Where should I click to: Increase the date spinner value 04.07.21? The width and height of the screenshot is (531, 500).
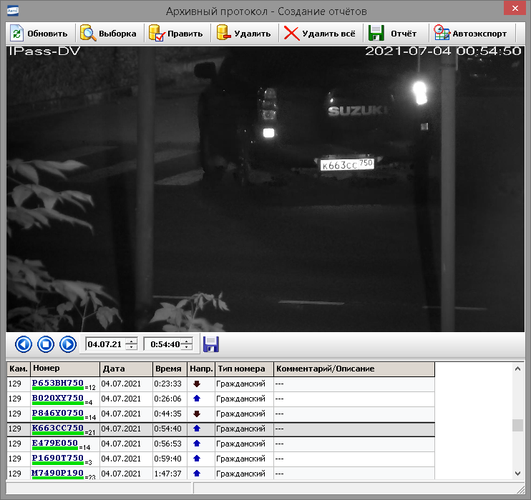(131, 341)
